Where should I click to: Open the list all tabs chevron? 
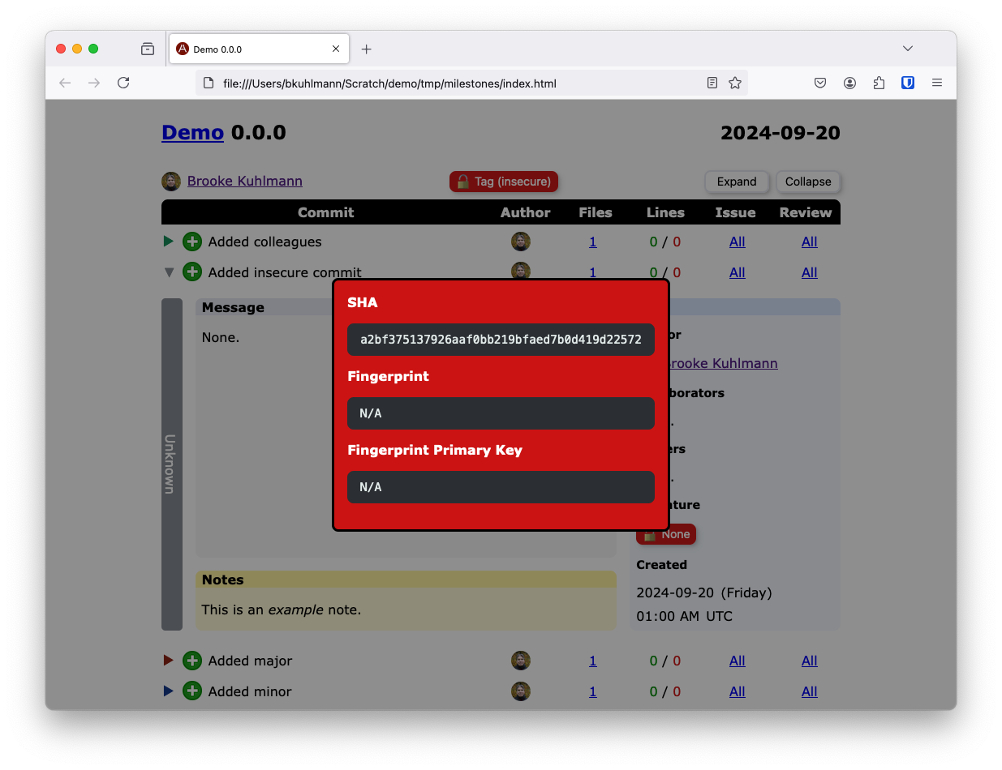(x=908, y=49)
